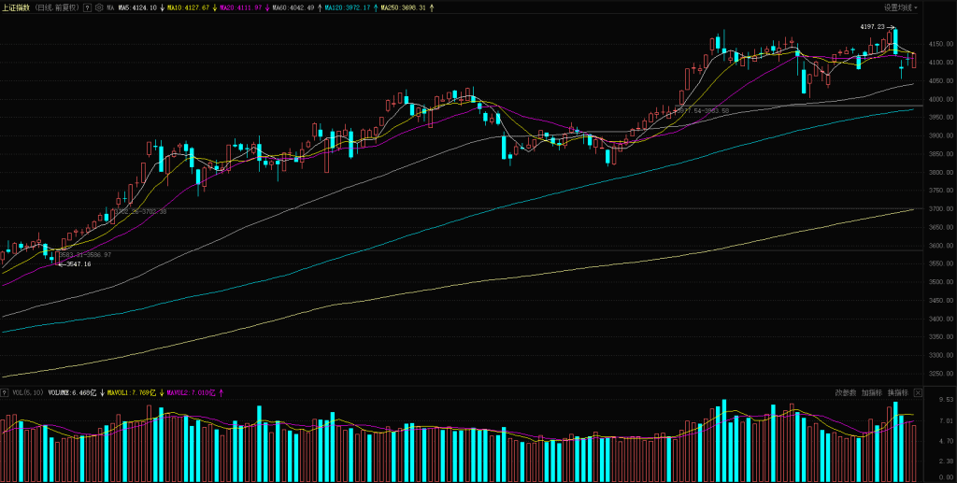
Task: Click the 3547.16 low price marker
Action: point(79,264)
